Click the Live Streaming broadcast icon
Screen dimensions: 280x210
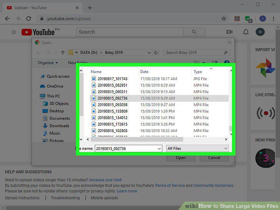click(266, 113)
